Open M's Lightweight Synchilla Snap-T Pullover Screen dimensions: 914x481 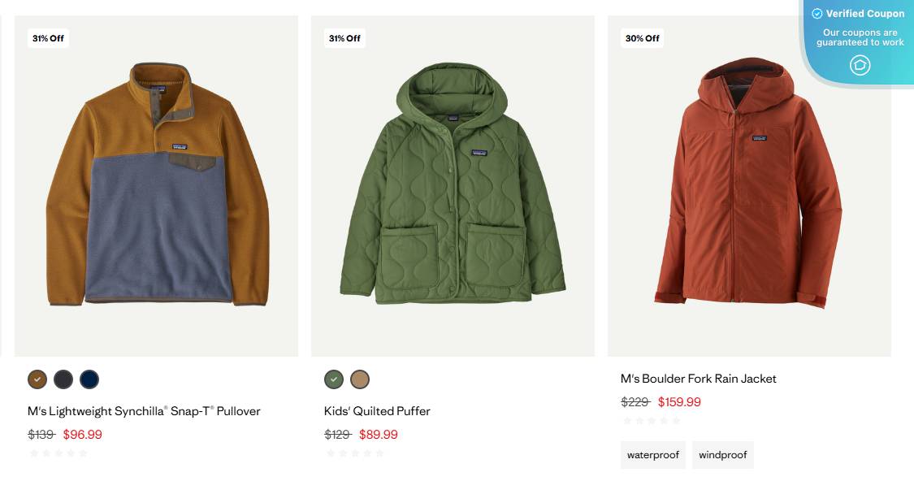click(143, 411)
